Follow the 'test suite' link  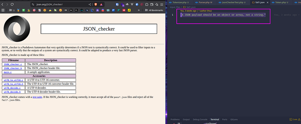[37, 97]
